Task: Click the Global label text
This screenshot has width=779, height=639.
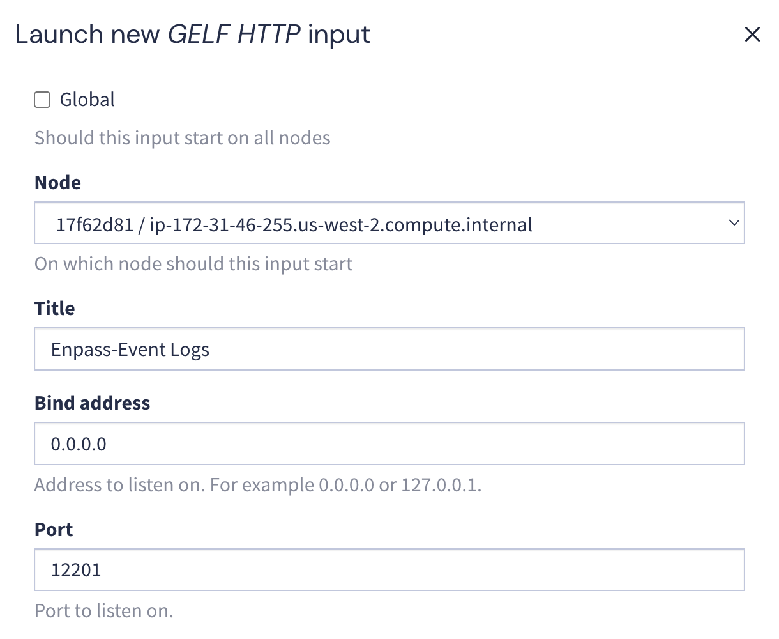Action: point(87,99)
